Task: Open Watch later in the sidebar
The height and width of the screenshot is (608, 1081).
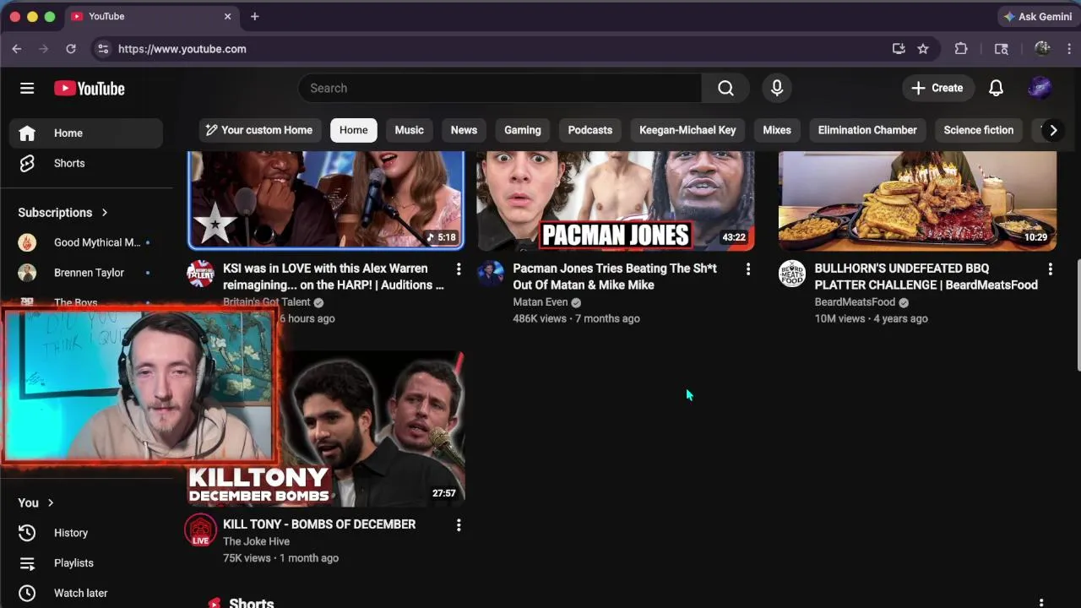Action: click(x=86, y=594)
